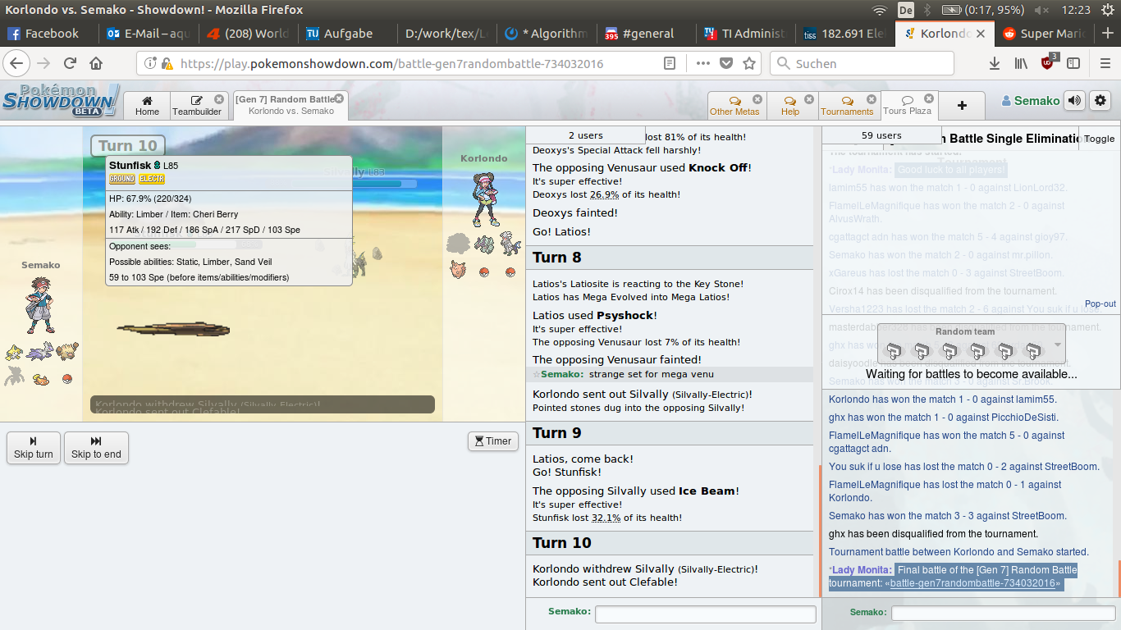The image size is (1121, 630).
Task: Go to the Firefox home page
Action: [96, 63]
